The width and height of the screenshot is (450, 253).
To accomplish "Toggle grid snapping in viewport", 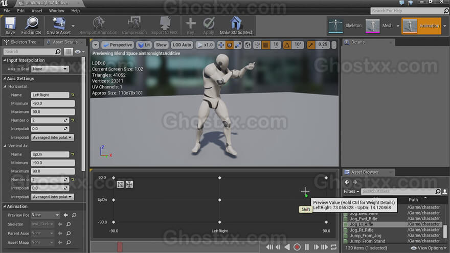I will [266, 45].
